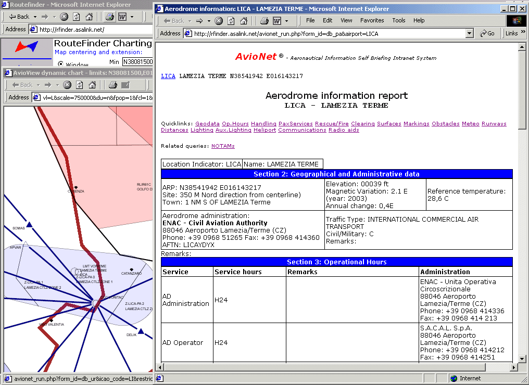The height and width of the screenshot is (385, 529).
Task: Open Edit-with dropdown arrow in Aerodrome window toolbar
Action: tap(286, 21)
